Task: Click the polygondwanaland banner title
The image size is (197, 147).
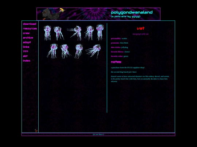Action: (x=132, y=12)
